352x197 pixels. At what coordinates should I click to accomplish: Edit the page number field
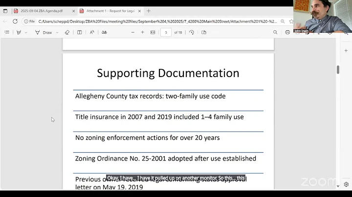pos(166,33)
